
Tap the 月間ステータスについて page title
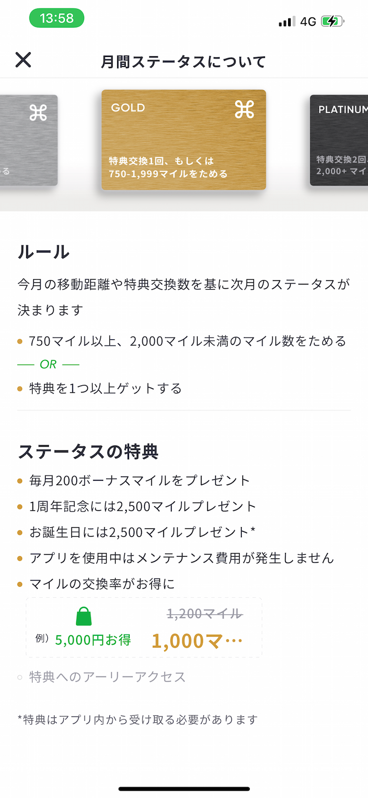tap(183, 62)
